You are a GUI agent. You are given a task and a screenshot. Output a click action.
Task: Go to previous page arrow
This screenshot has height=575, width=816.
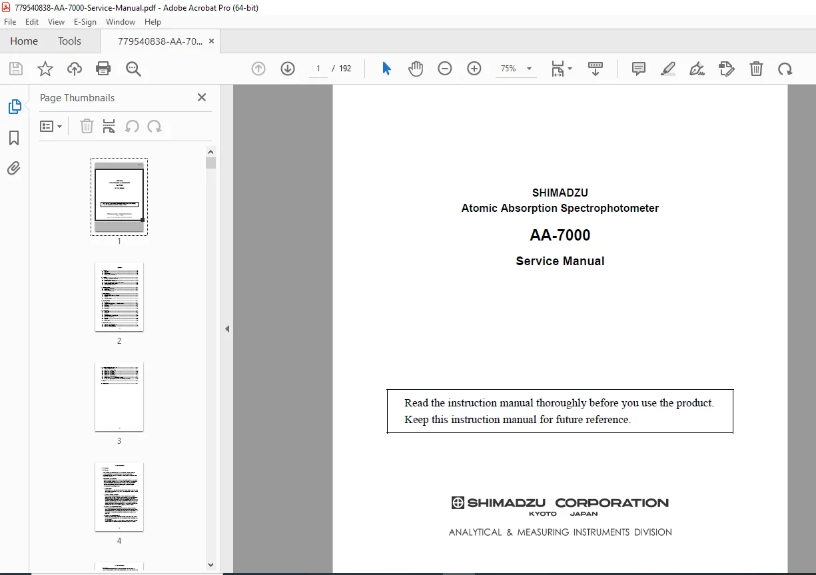[258, 69]
